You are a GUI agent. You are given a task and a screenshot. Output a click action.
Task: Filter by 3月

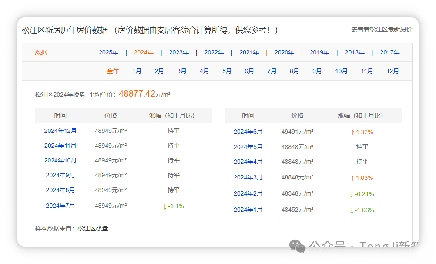tap(181, 71)
